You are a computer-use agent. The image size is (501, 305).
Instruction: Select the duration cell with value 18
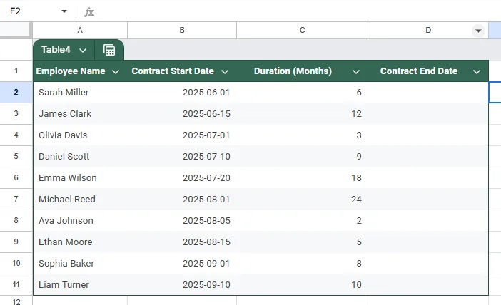click(303, 177)
